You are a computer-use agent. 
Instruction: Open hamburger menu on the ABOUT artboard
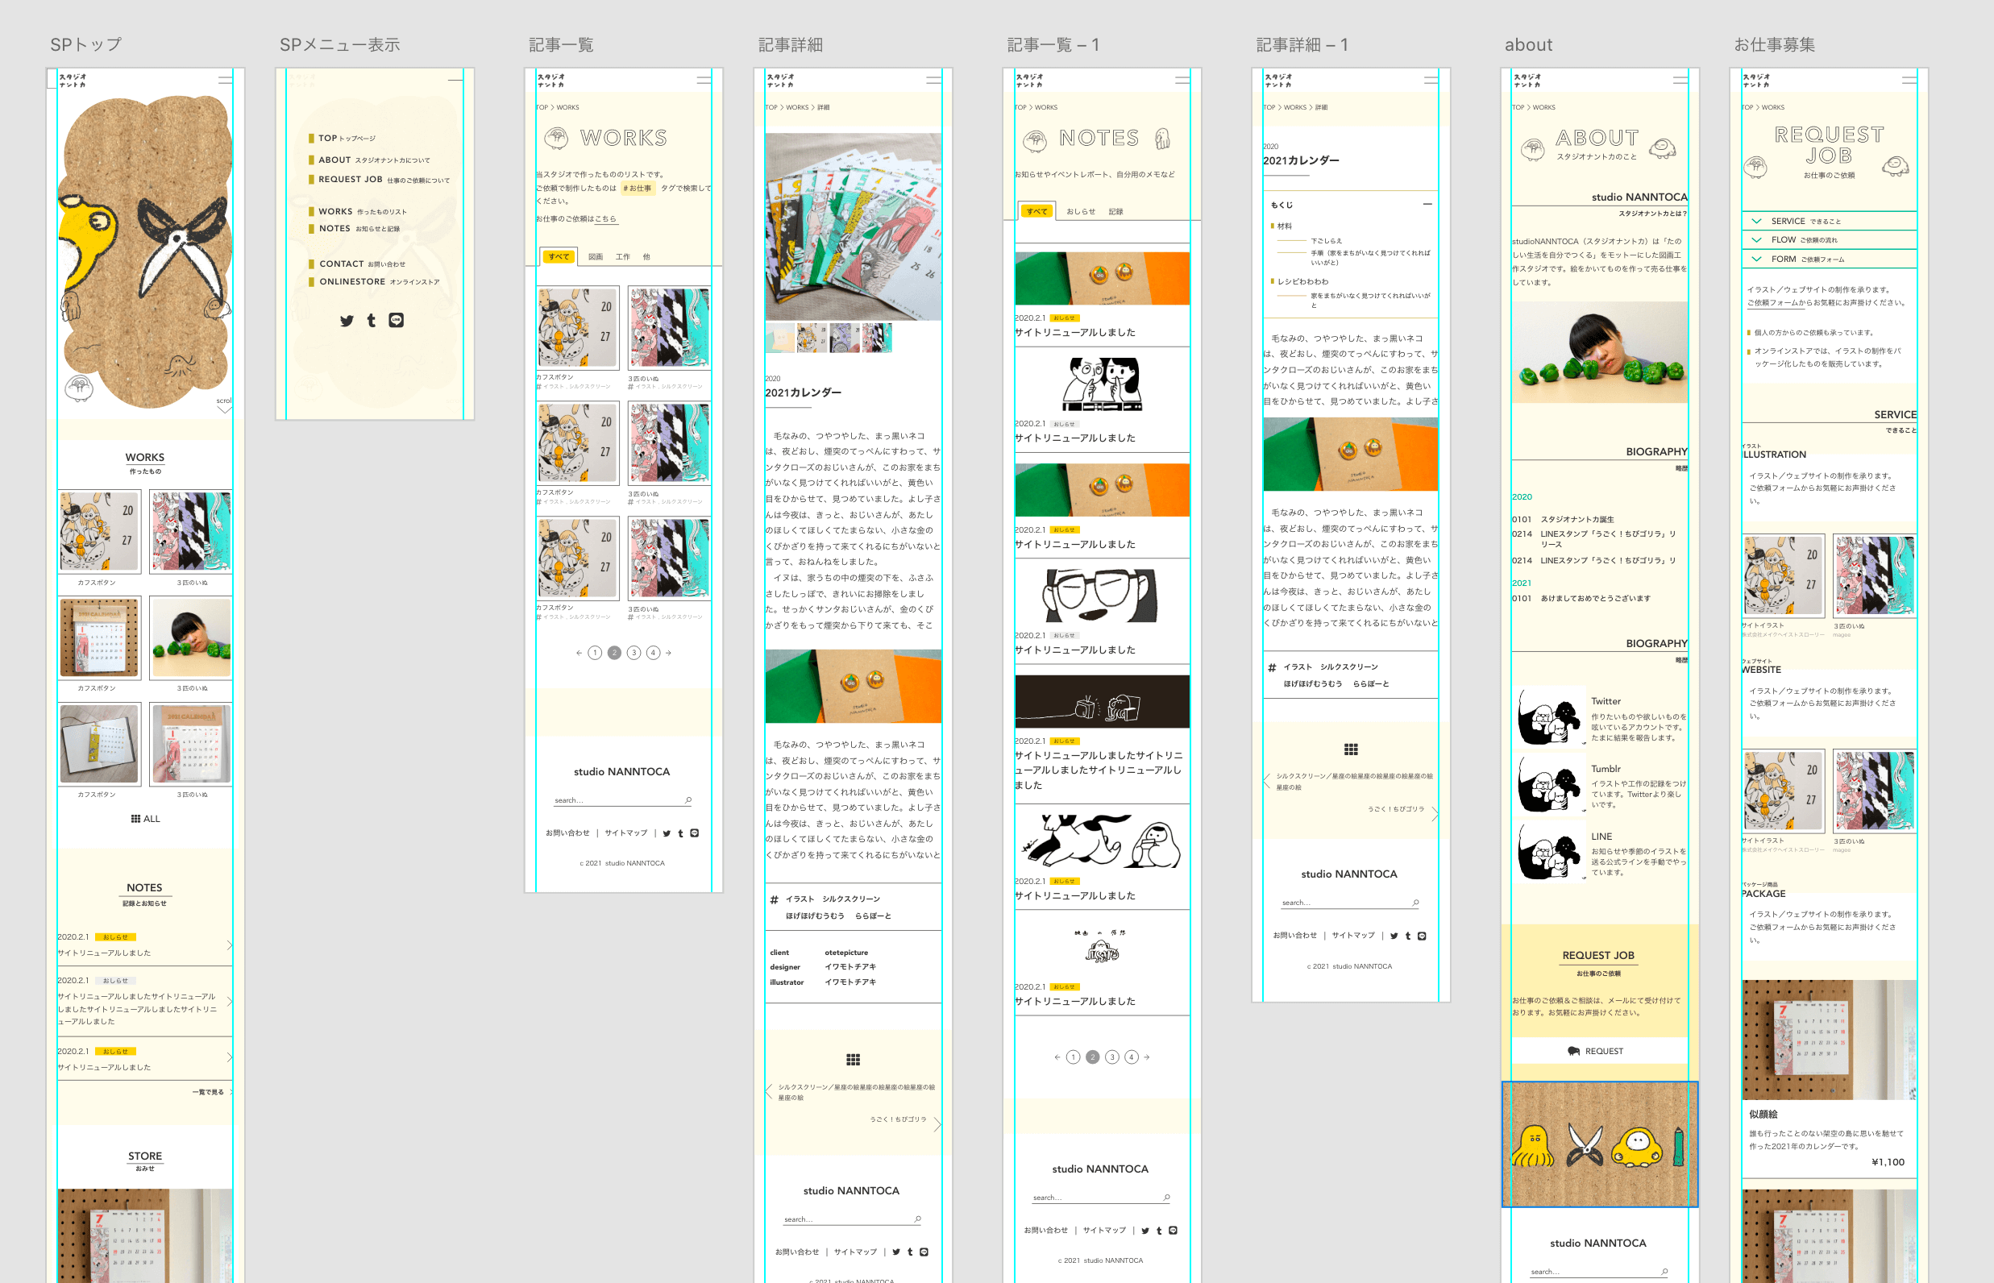1680,80
